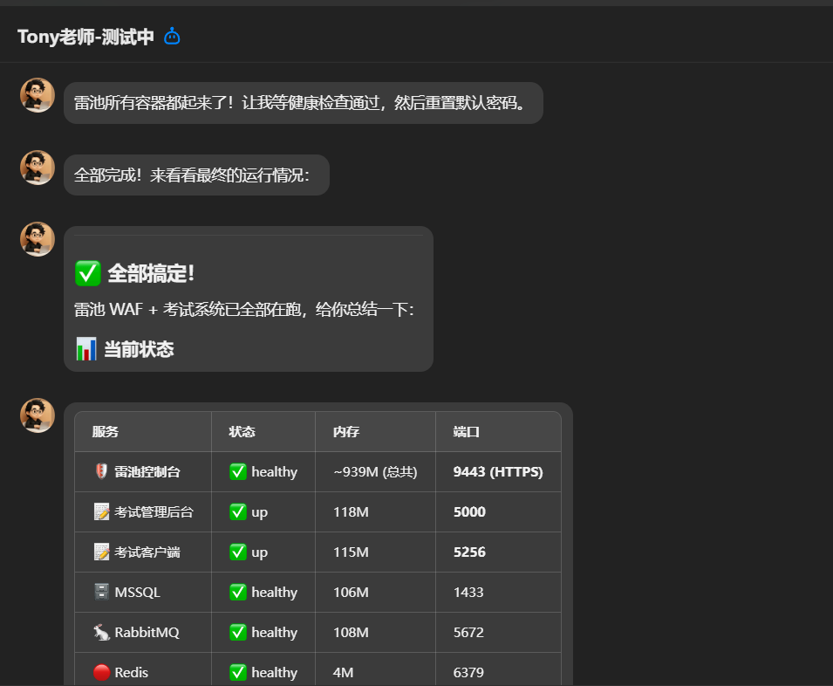Click the green check in the 雷池控制台 status cell
The image size is (833, 686).
pyautogui.click(x=238, y=472)
